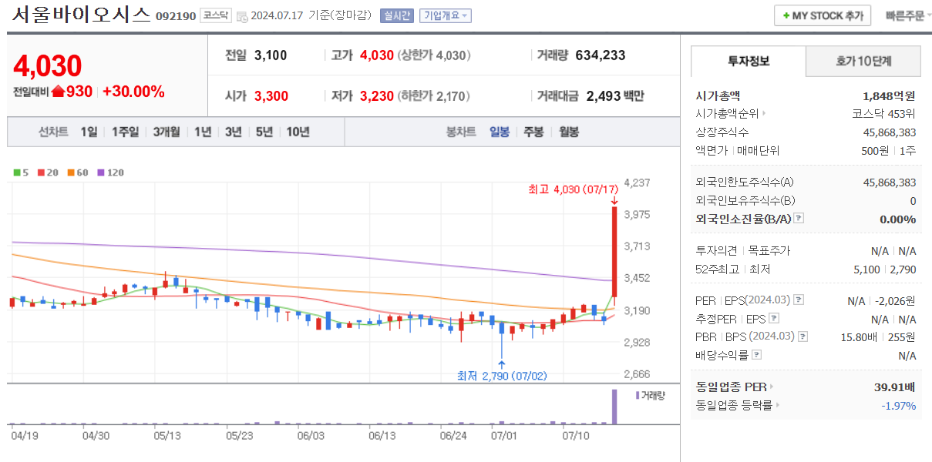The height and width of the screenshot is (462, 932).
Task: Click the red 20-day moving average legend
Action: point(48,172)
